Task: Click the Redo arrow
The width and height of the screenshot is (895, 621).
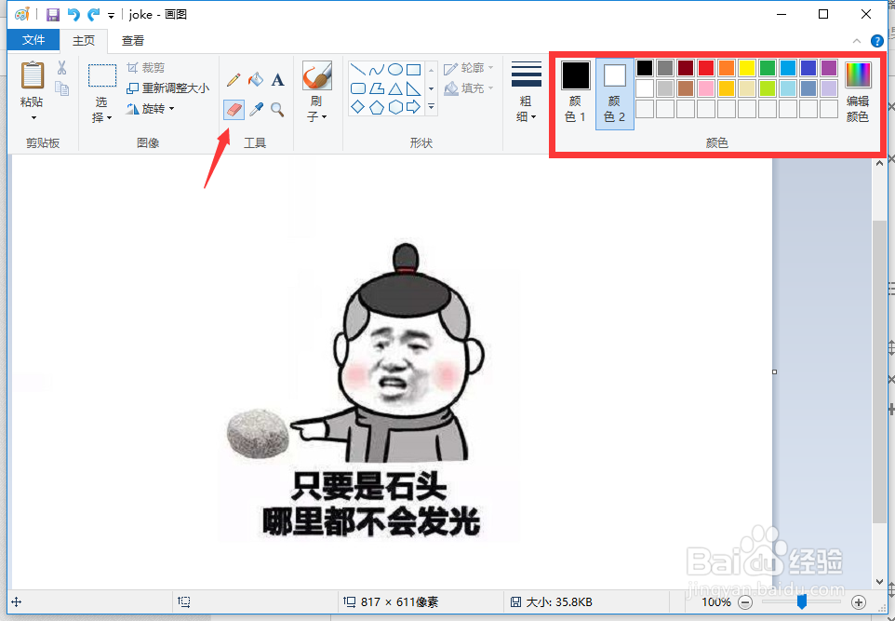Action: [93, 14]
